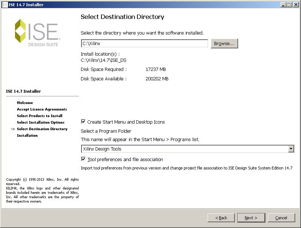Click the Select Destination Directory page heading
The height and width of the screenshot is (228, 301).
pyautogui.click(x=122, y=17)
